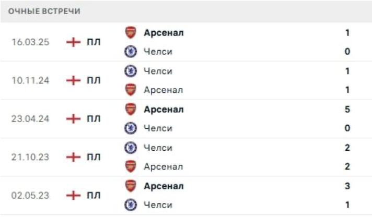Open Челси team link in 02.05.23 match
This screenshot has height=217, width=372.
point(158,205)
